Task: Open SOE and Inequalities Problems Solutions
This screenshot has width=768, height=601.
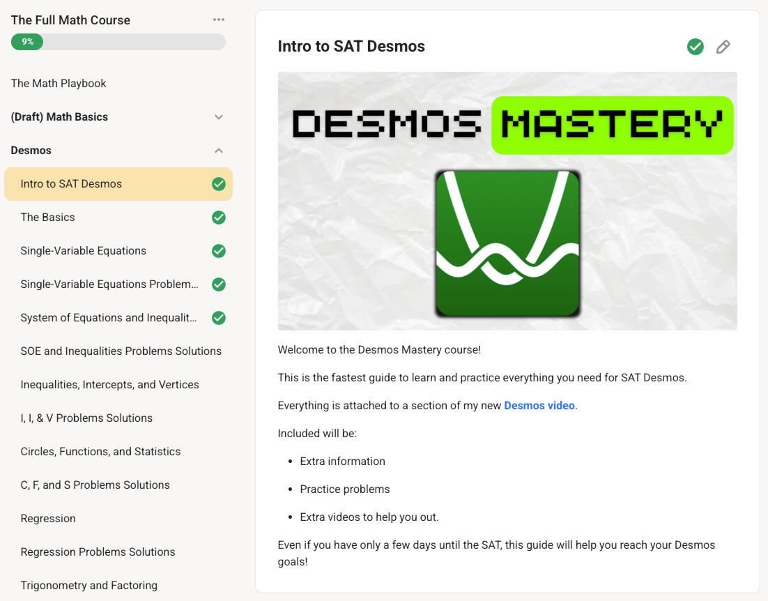Action: (121, 351)
